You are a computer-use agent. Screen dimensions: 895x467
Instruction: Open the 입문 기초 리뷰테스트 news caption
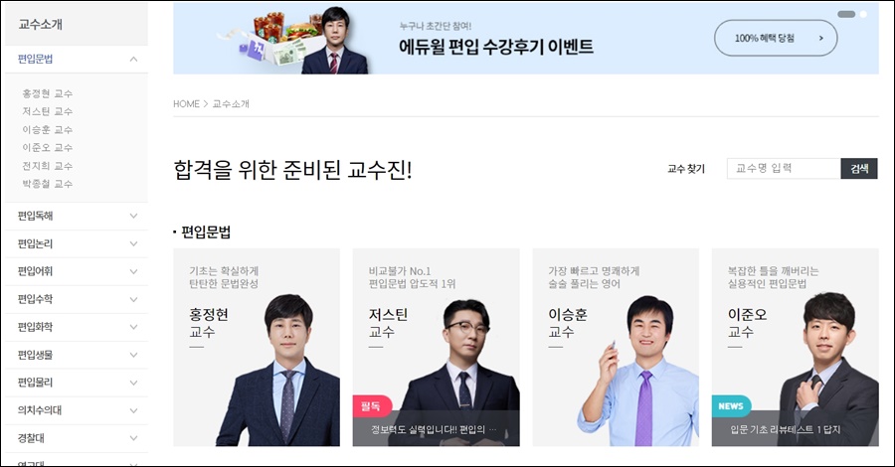785,429
